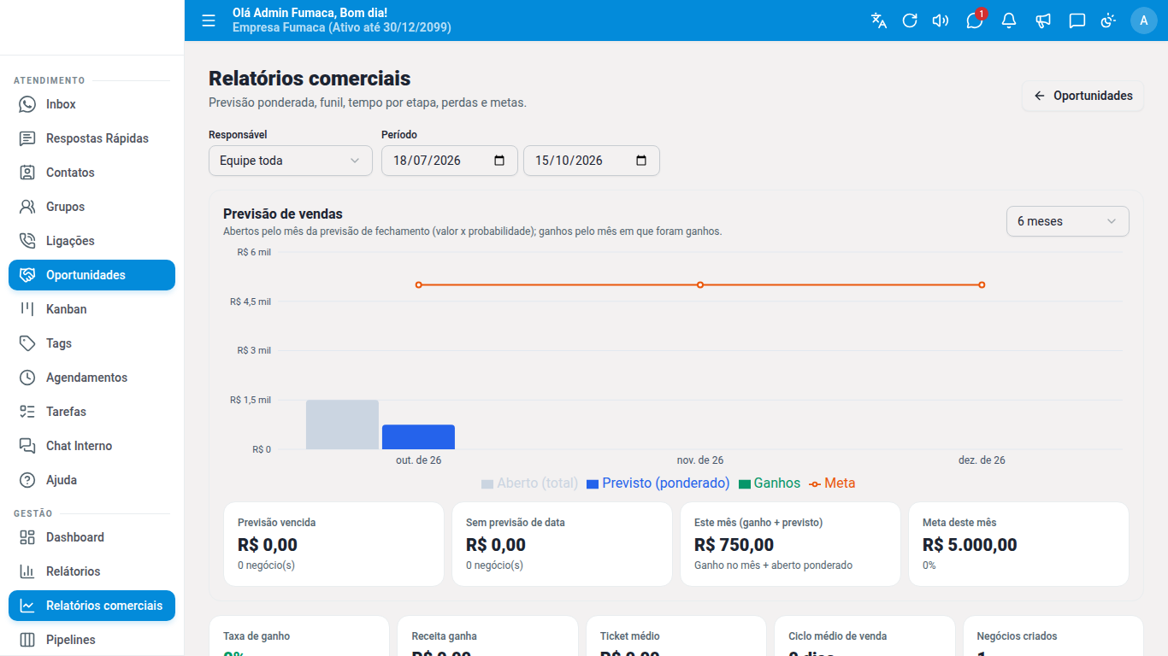Image resolution: width=1168 pixels, height=656 pixels.
Task: Select the highlighted Oportunidades sidebar item
Action: point(92,275)
